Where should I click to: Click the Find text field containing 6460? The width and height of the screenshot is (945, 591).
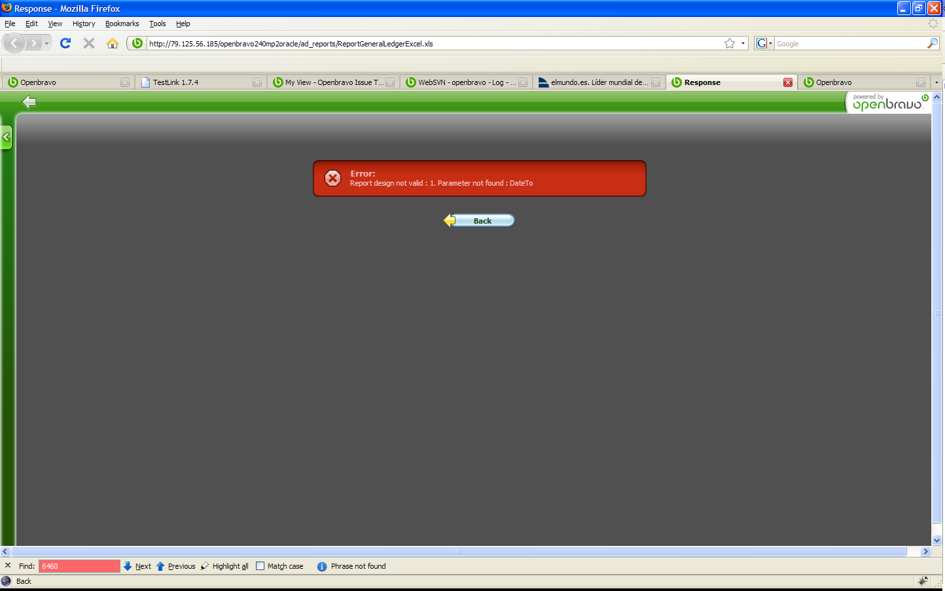point(79,566)
